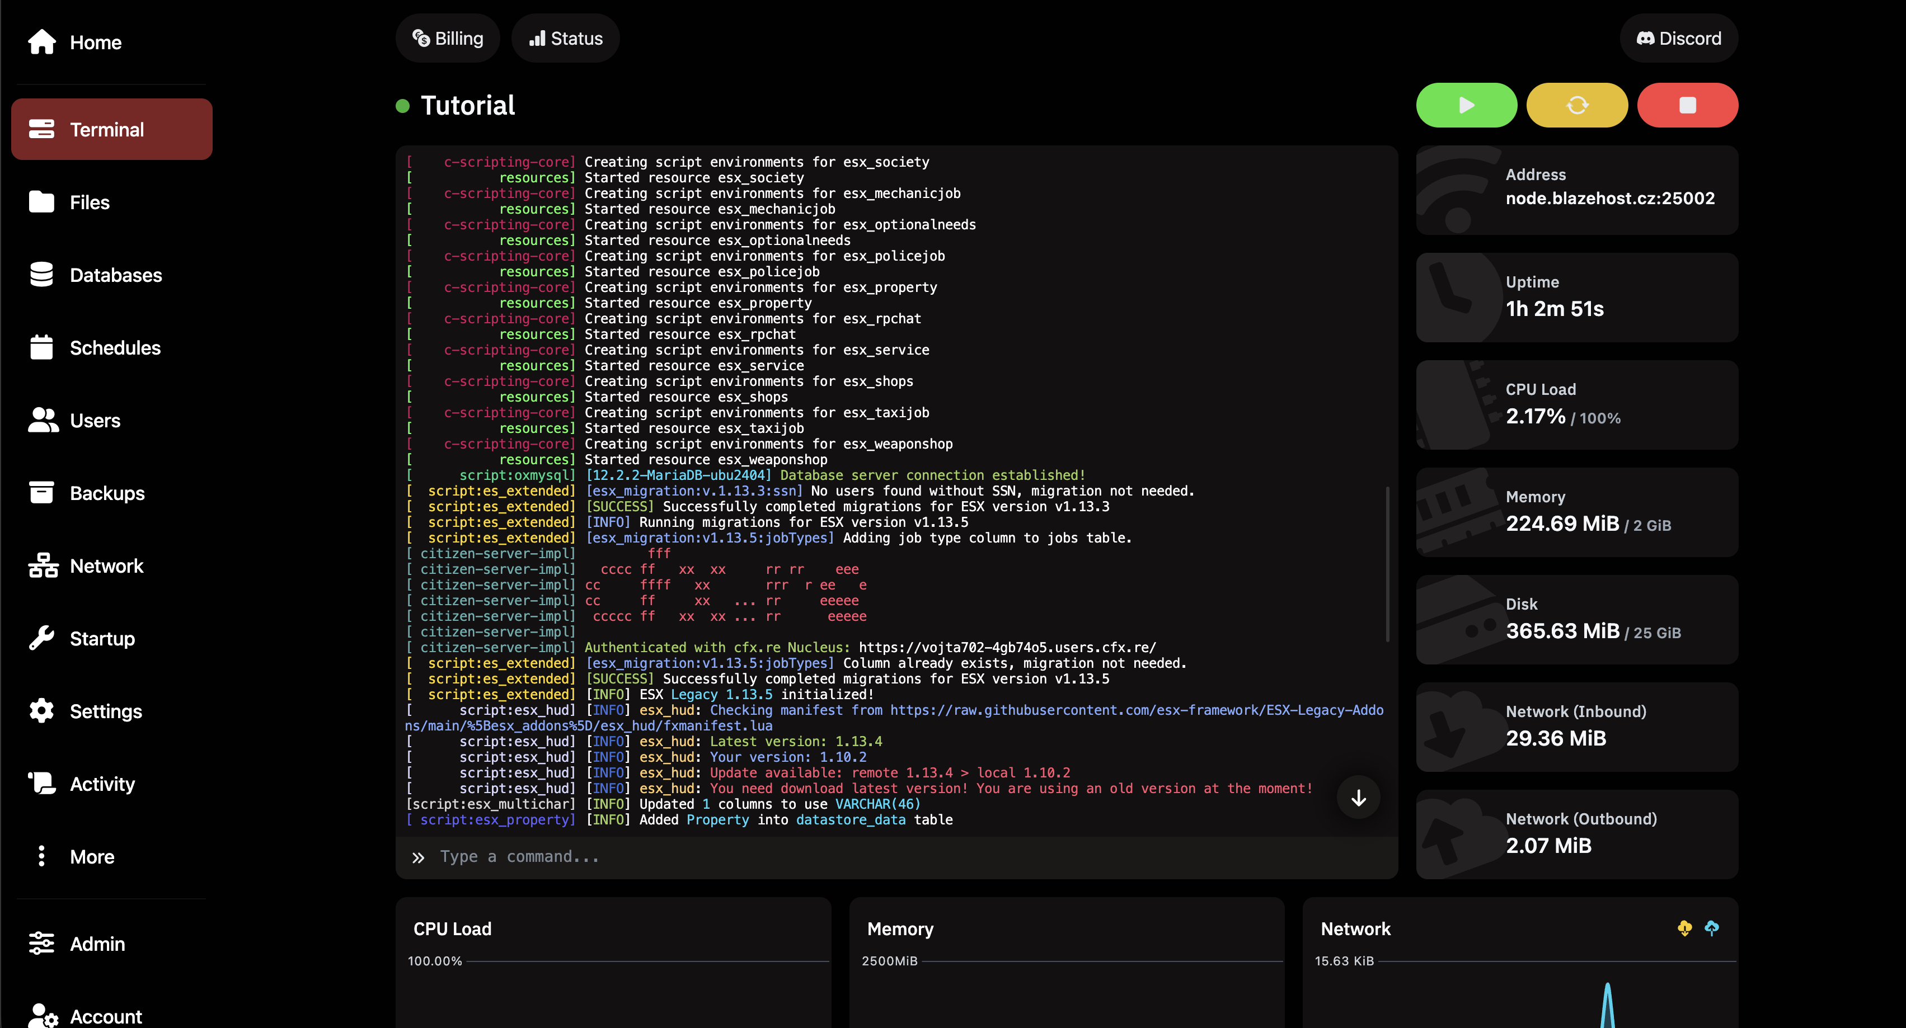
Task: Click the Tutorial server name heading
Action: point(468,106)
